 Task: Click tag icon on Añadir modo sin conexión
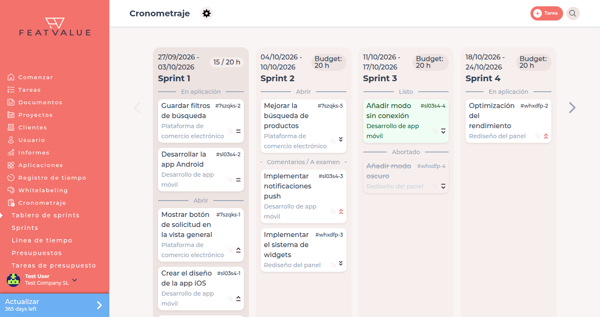coord(435,131)
